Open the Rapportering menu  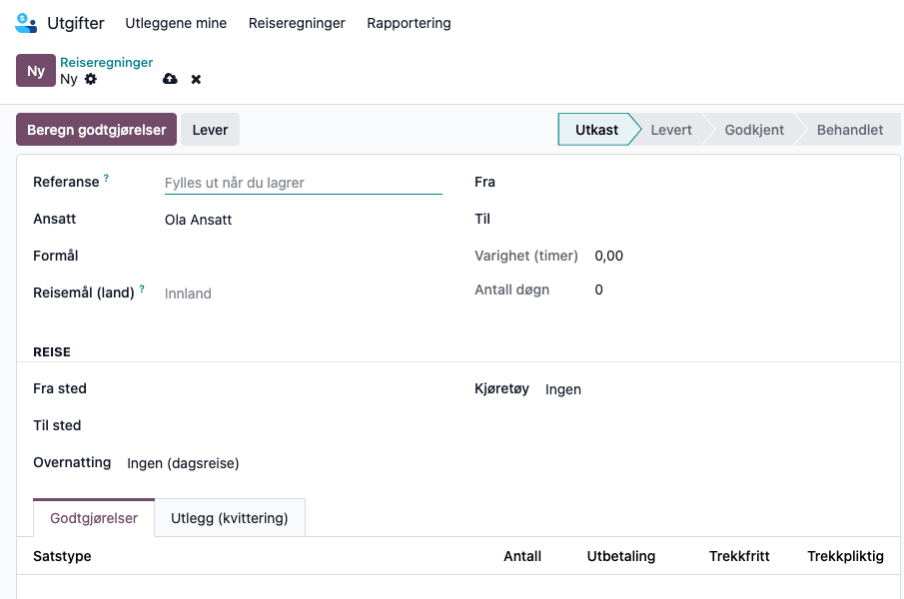409,23
